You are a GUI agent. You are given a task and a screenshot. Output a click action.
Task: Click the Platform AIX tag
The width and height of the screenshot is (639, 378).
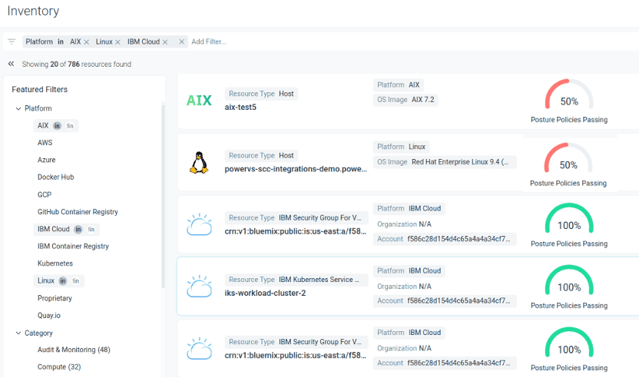(x=398, y=85)
